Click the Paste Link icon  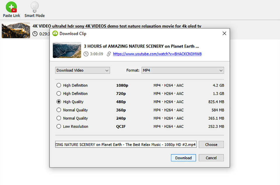click(x=11, y=6)
